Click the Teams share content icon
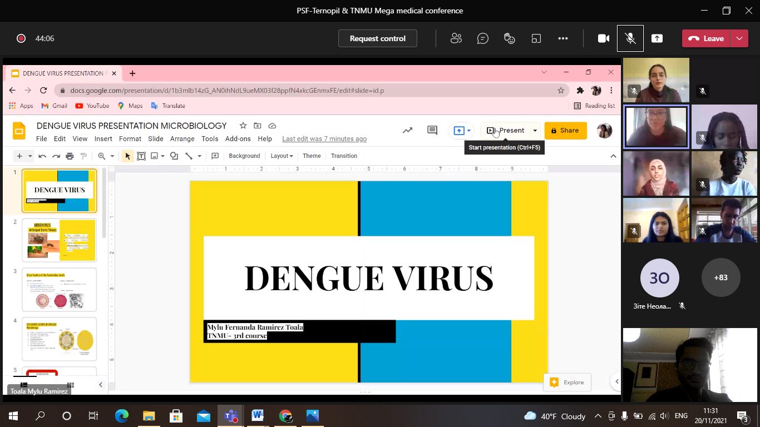 pyautogui.click(x=657, y=38)
